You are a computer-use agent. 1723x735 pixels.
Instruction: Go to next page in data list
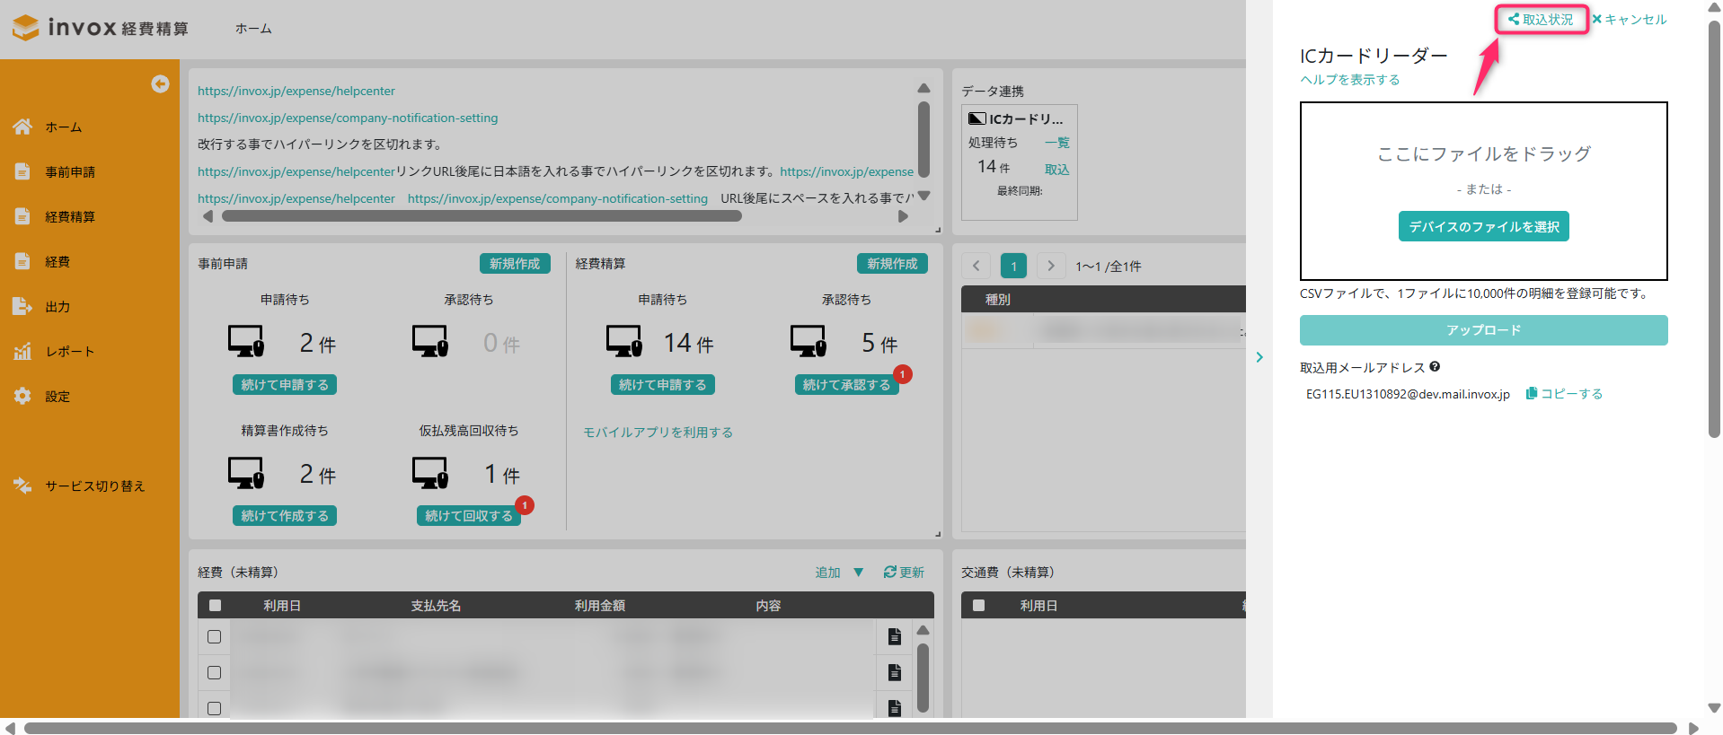point(1050,266)
